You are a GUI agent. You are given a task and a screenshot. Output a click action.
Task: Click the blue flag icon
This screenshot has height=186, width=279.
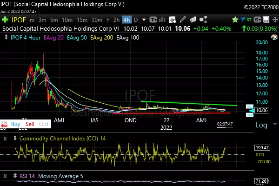point(243,20)
